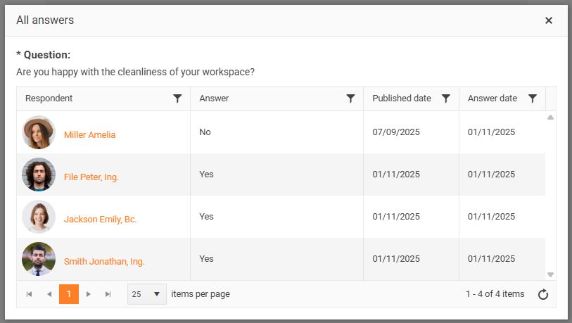572x323 pixels.
Task: Open Smith Jonathan, Ing. profile link
Action: pyautogui.click(x=104, y=261)
